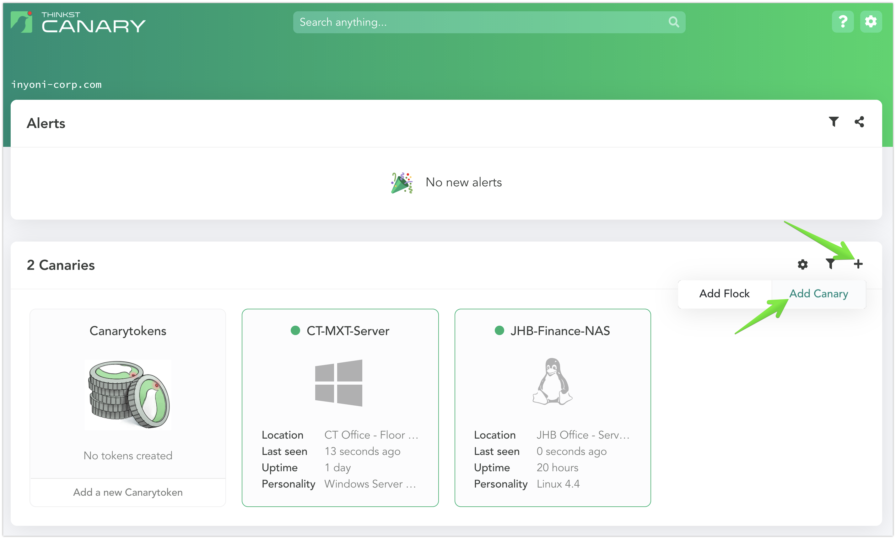The height and width of the screenshot is (539, 896).
Task: Filter Canaries with the funnel icon
Action: point(830,264)
